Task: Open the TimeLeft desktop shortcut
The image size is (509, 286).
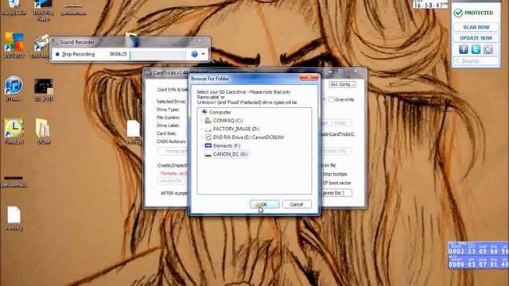Action: coord(14,131)
